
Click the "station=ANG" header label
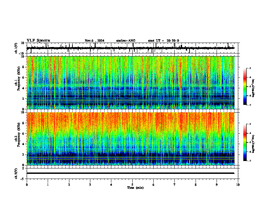126,41
